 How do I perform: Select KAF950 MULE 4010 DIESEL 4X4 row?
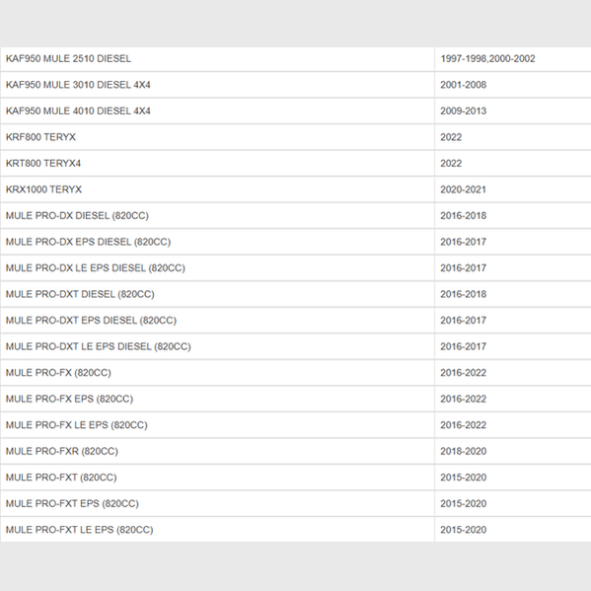(x=296, y=111)
